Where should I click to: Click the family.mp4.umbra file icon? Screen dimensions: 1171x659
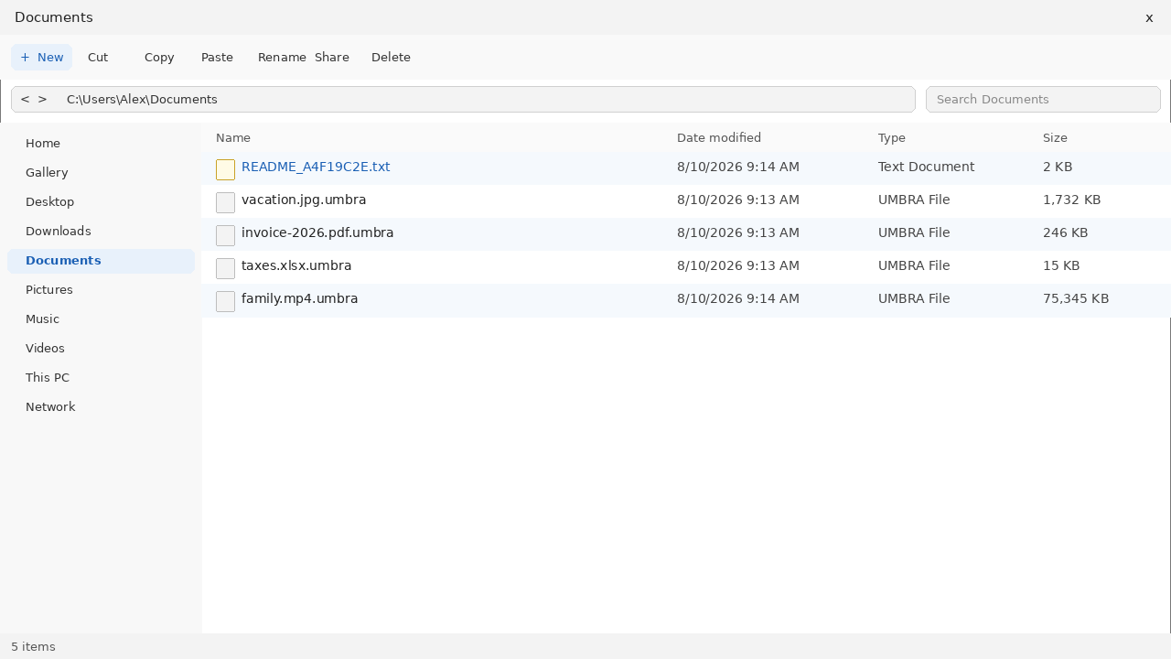(225, 301)
